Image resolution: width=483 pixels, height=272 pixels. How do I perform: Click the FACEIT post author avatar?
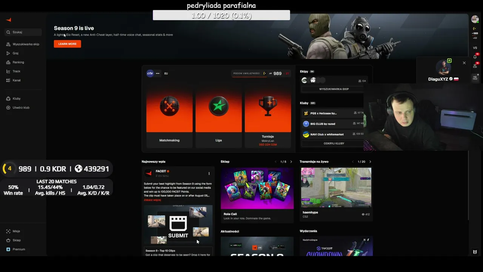pyautogui.click(x=149, y=173)
